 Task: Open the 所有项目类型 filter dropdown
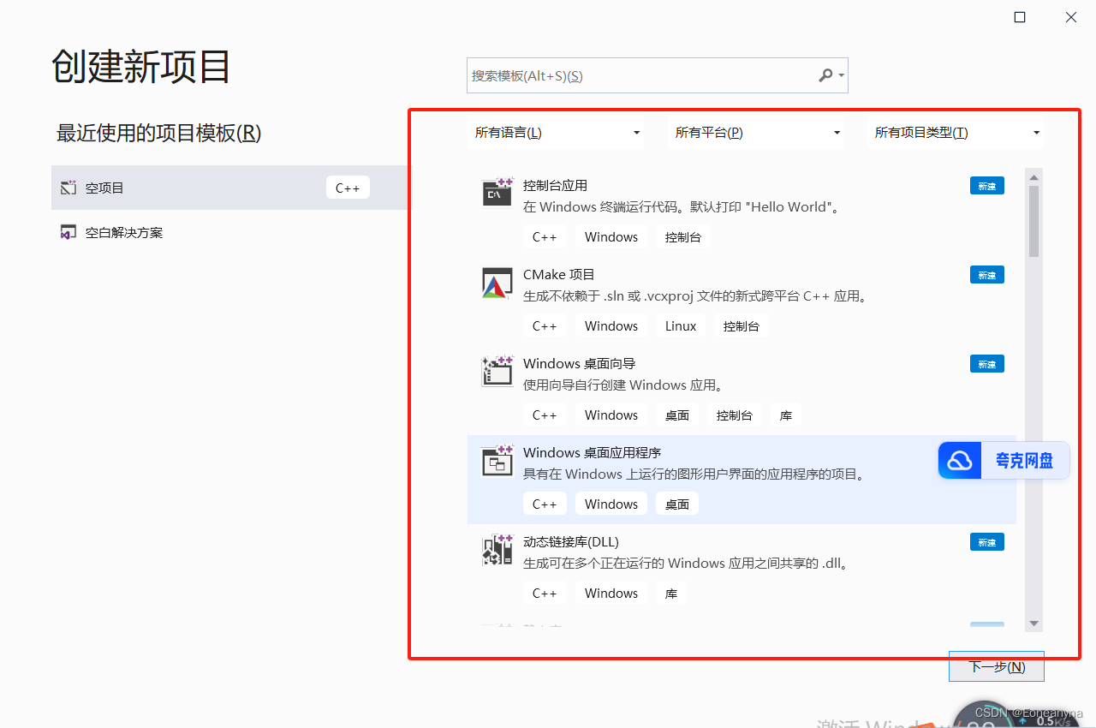coord(956,133)
